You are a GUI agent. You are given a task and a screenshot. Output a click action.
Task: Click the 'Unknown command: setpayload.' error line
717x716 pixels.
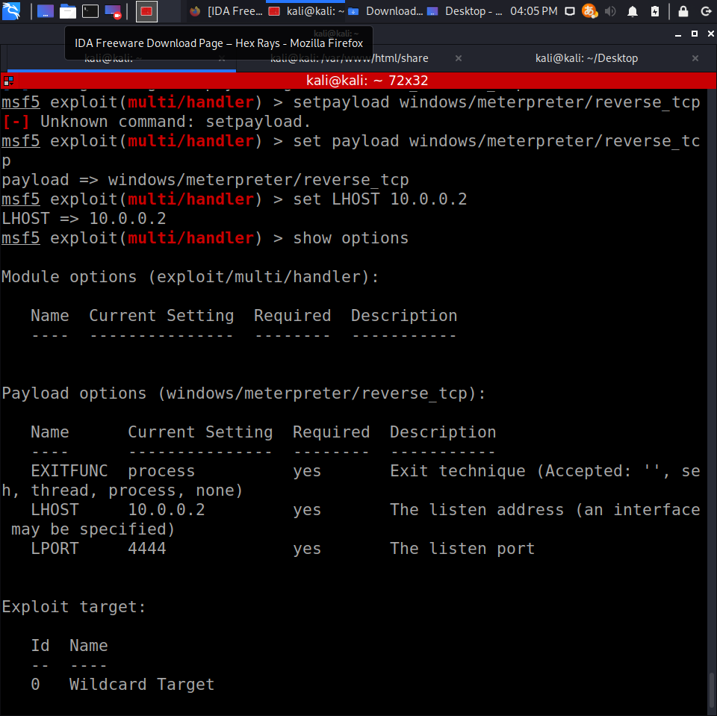click(x=156, y=122)
